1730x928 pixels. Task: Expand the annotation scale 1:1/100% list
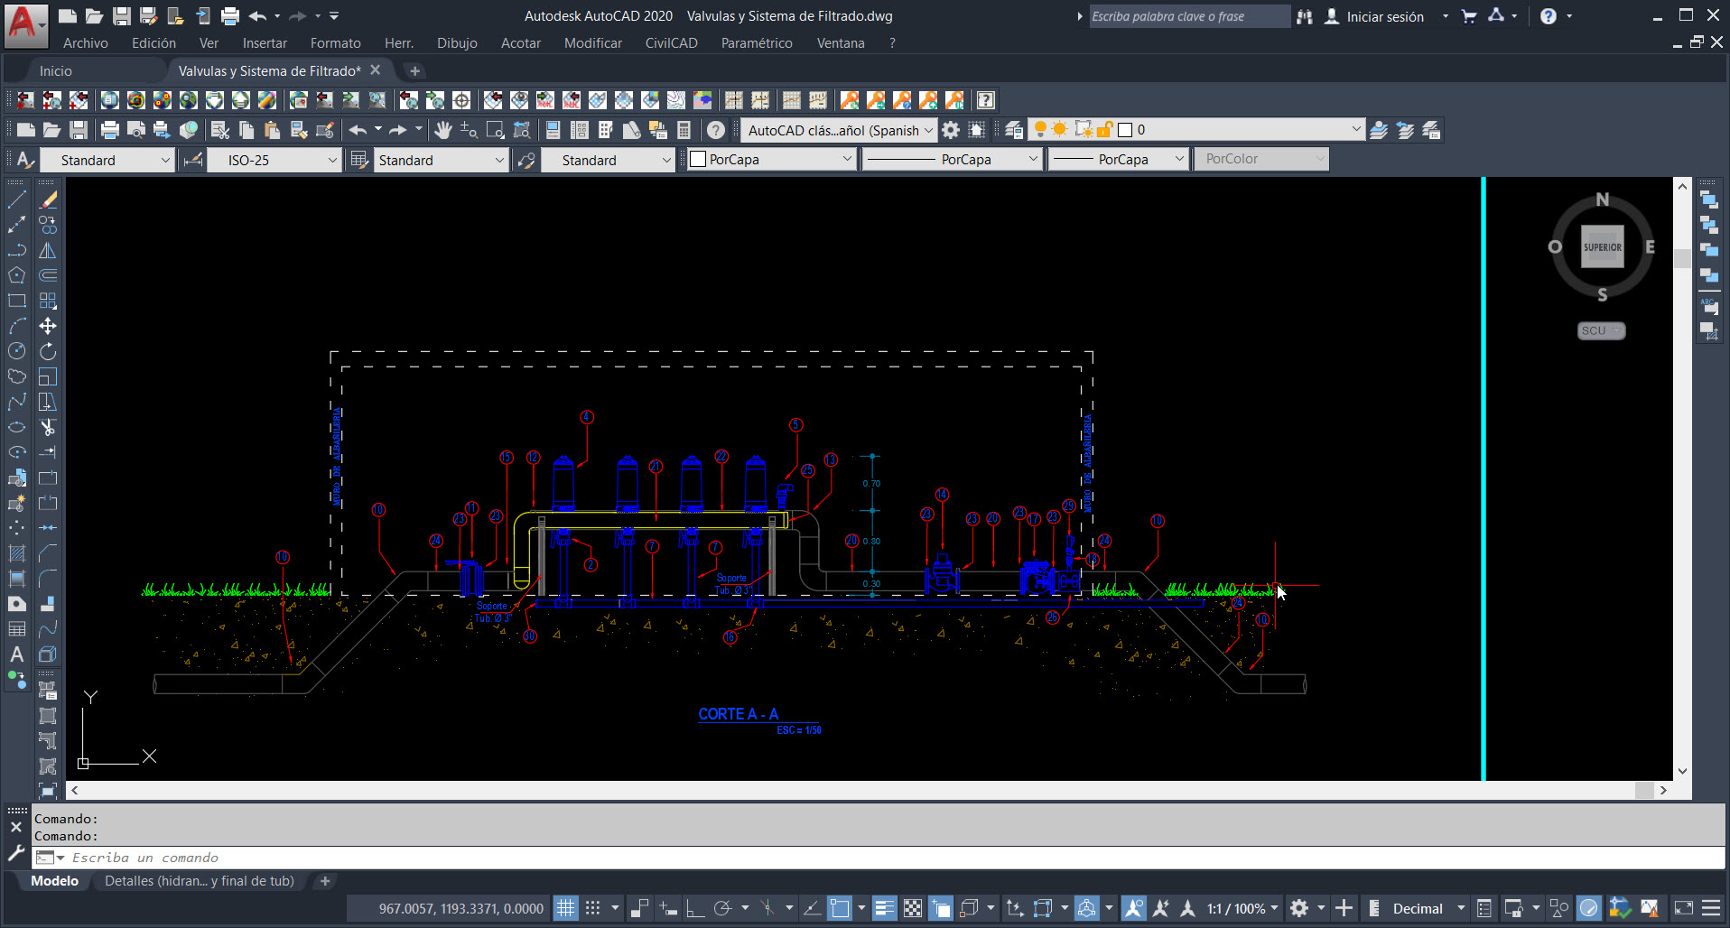(x=1275, y=908)
